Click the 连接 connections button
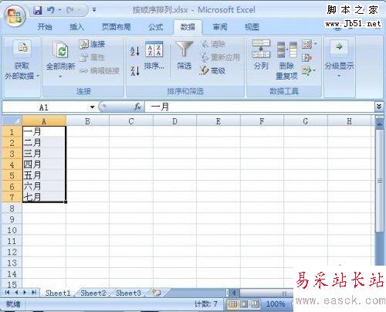 tap(92, 44)
